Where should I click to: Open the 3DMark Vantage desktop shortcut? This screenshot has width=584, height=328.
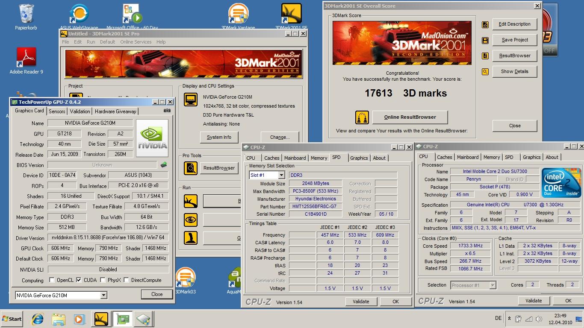[x=238, y=17]
